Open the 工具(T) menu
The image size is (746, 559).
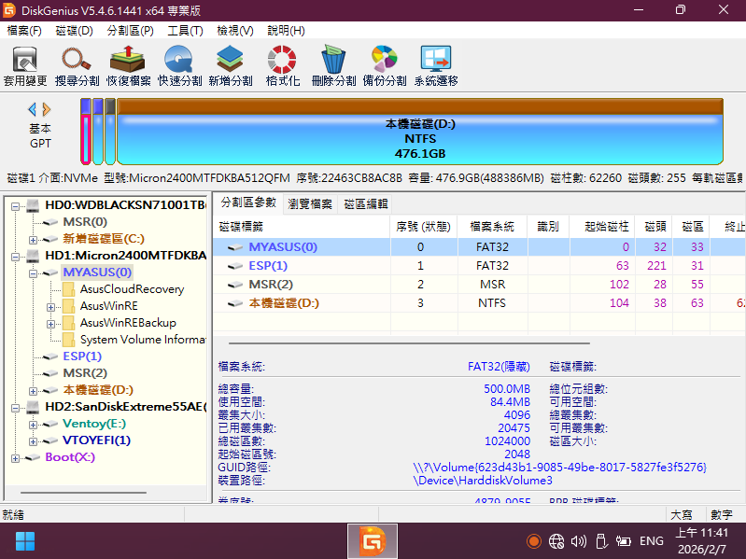point(185,31)
